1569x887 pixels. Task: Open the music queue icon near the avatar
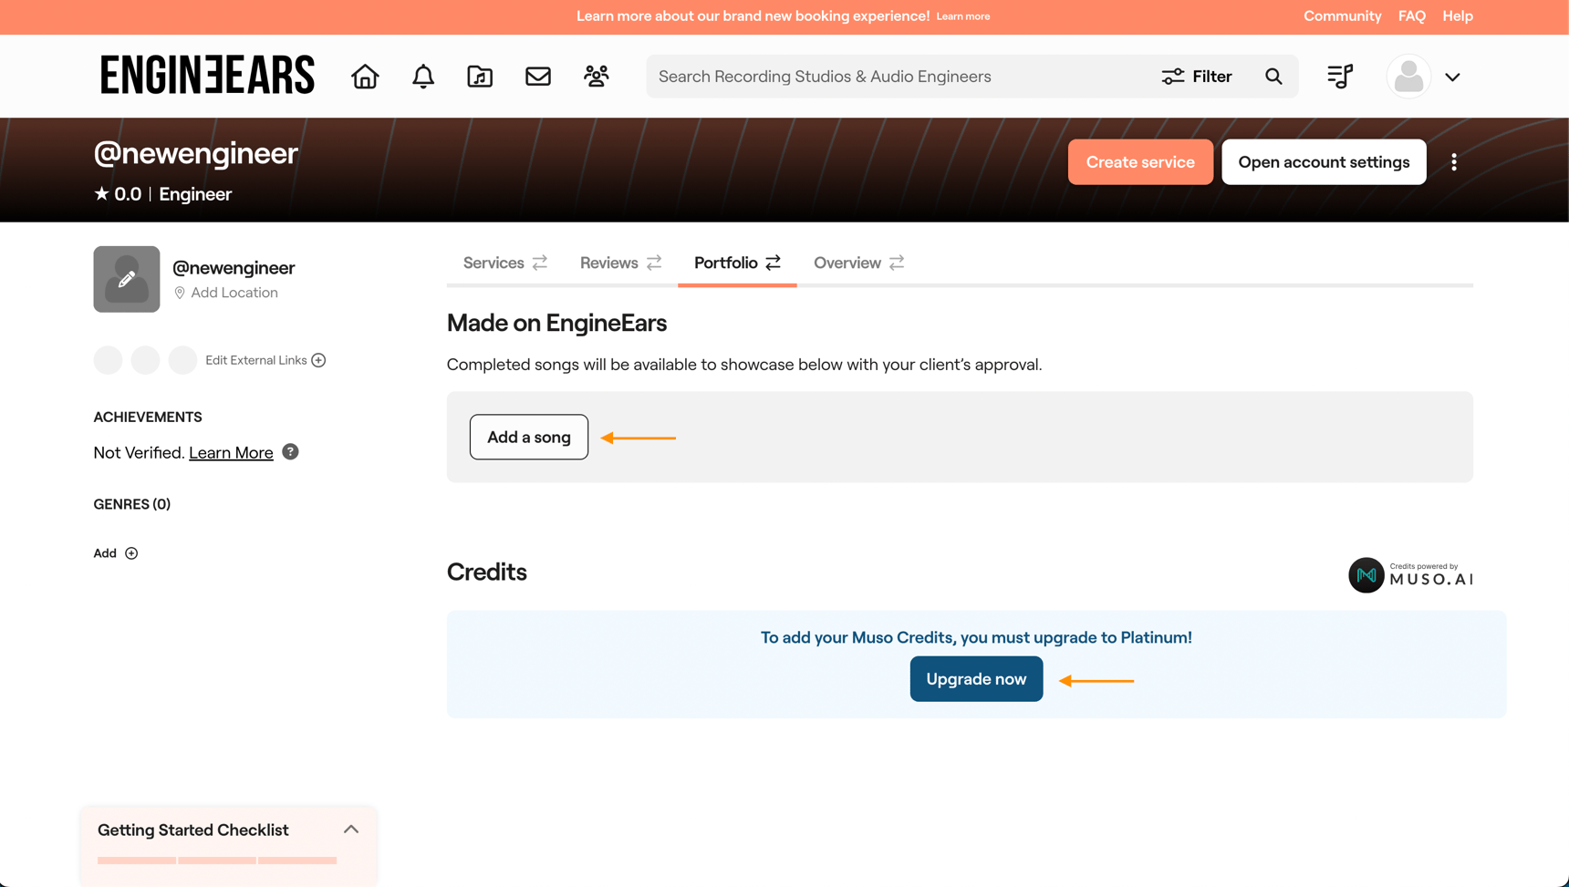(1338, 77)
